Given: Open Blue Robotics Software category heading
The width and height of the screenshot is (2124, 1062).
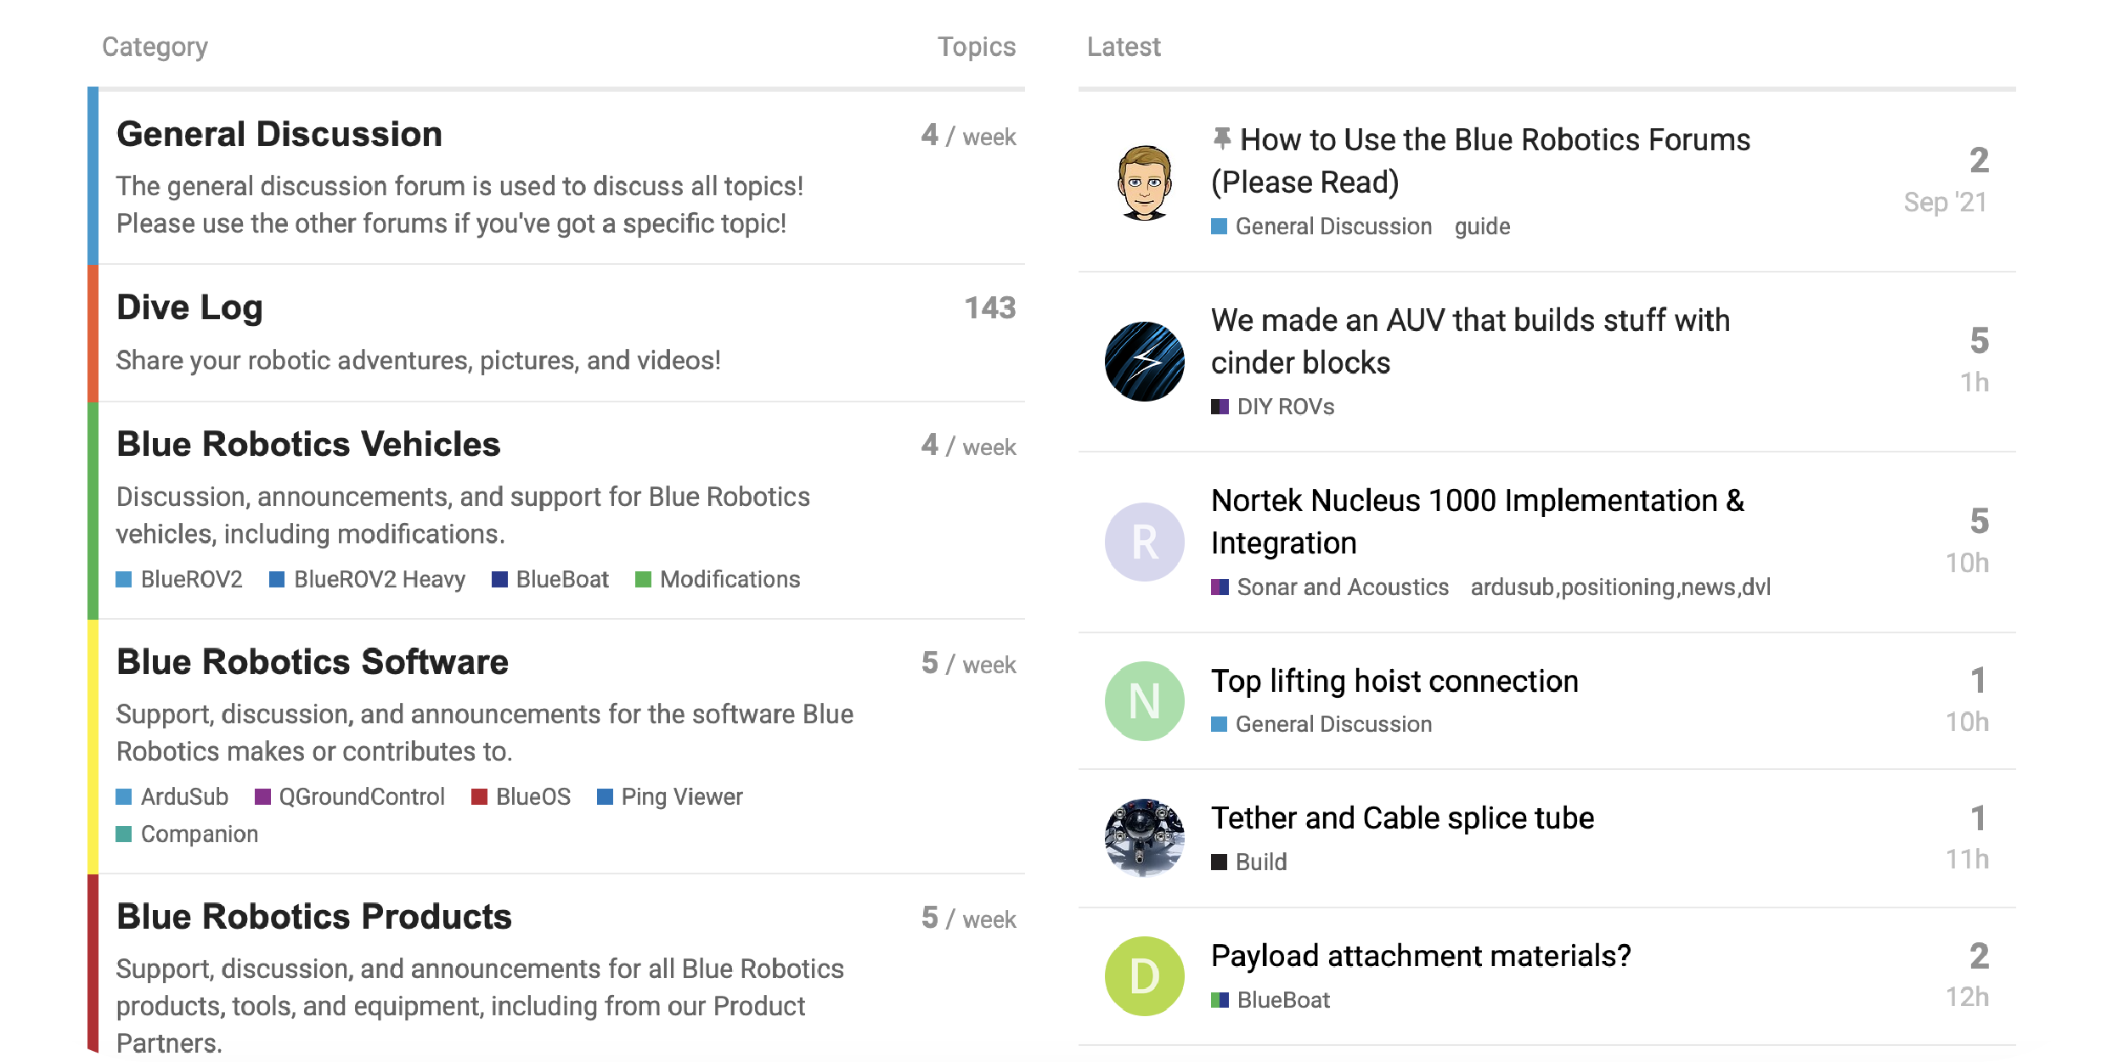Looking at the screenshot, I should (x=313, y=662).
